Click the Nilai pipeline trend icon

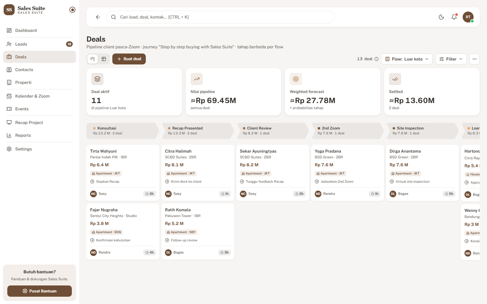197,79
